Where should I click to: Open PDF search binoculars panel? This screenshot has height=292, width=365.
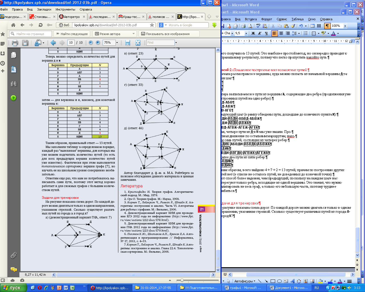pos(14,84)
